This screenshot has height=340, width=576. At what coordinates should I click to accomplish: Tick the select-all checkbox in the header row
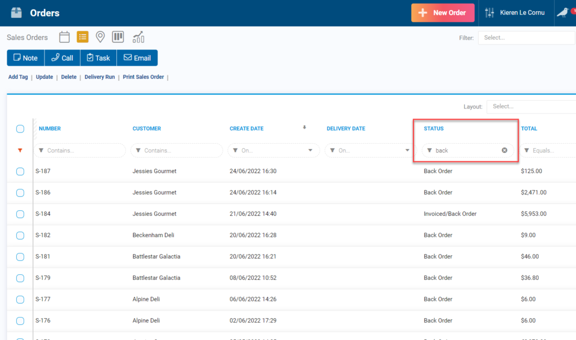coord(20,128)
